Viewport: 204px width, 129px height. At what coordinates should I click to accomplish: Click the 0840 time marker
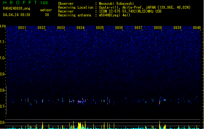click(x=197, y=28)
